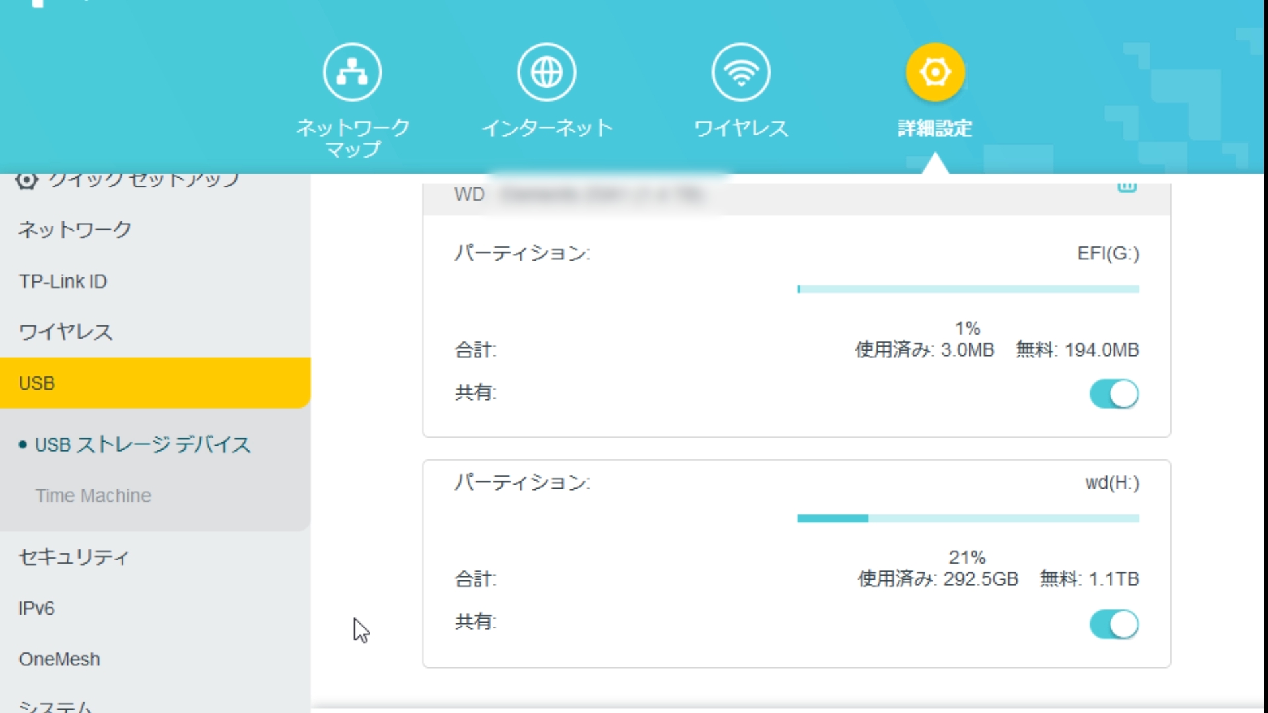Click the Internet globe icon
The image size is (1268, 713).
546,72
